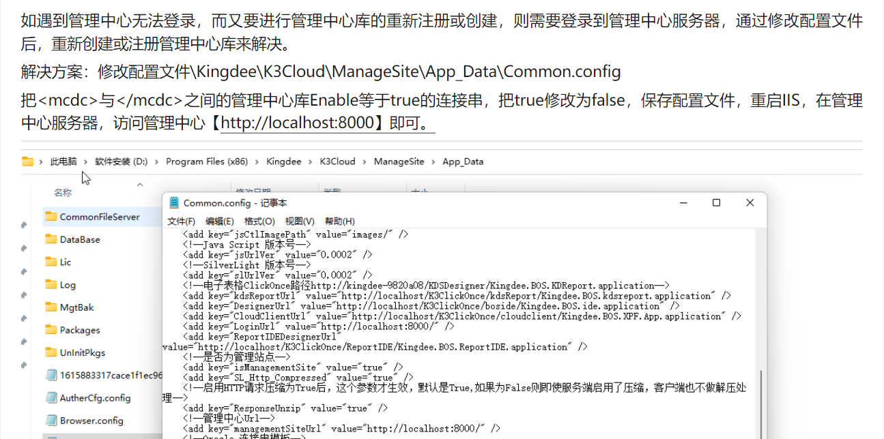
Task: Open the 编辑(E) menu in Notepad
Action: pyautogui.click(x=220, y=222)
